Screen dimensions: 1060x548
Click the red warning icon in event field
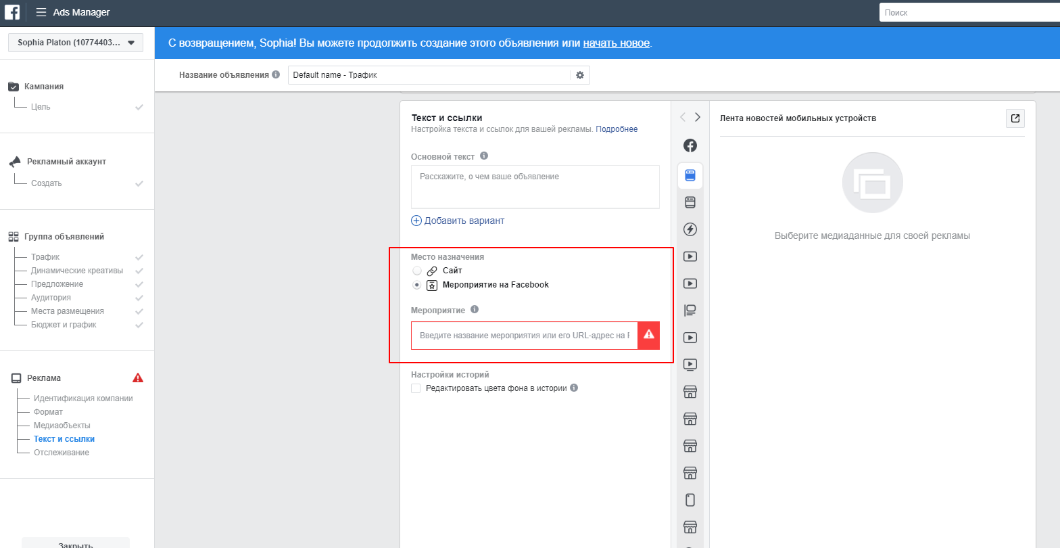coord(648,336)
